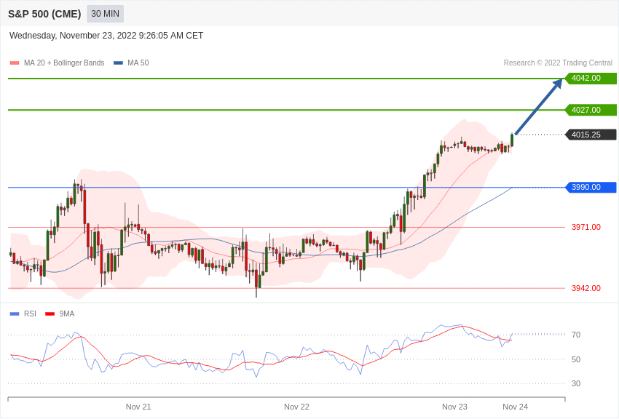Screen dimensions: 619x419
Task: Click the RSI 70 level label
Action: pyautogui.click(x=576, y=335)
